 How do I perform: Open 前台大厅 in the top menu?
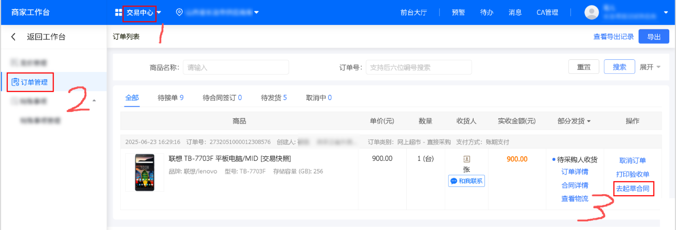(413, 13)
